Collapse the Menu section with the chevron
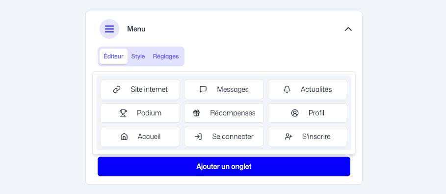Image resolution: width=446 pixels, height=194 pixels. [348, 29]
